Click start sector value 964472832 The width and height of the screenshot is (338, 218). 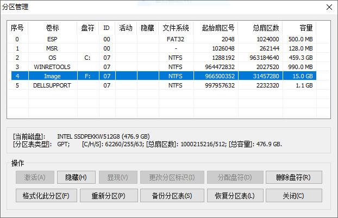(220, 67)
